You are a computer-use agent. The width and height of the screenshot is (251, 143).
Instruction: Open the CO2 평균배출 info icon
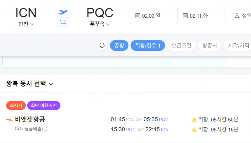[x=45, y=129]
